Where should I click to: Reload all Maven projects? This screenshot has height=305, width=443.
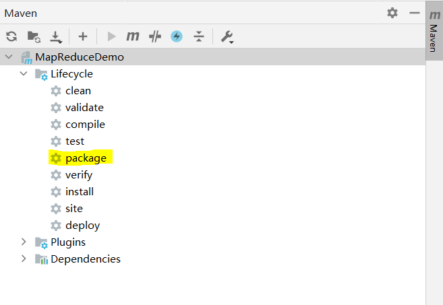11,36
